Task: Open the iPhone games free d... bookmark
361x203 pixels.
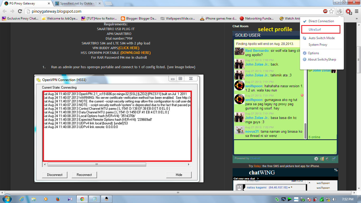Action: tap(218, 19)
